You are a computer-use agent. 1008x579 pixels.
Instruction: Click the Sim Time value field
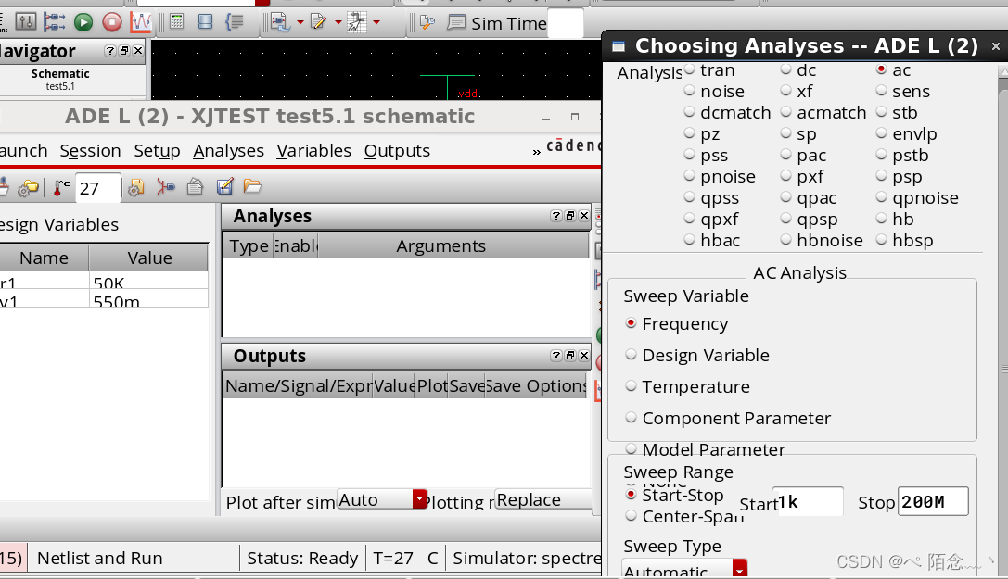[x=566, y=24]
